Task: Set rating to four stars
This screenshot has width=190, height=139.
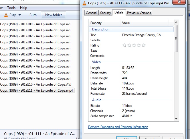Action: pyautogui.click(x=139, y=45)
